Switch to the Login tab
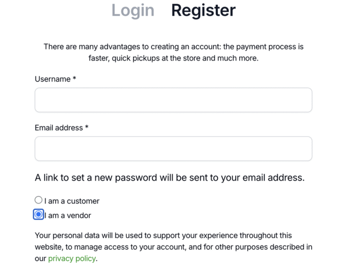 tap(133, 10)
